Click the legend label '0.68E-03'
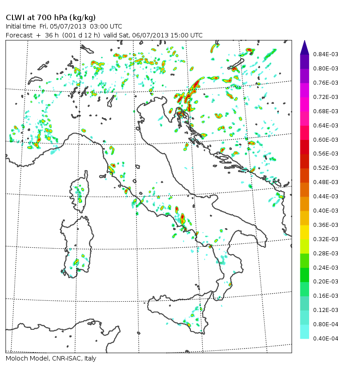The image size is (338, 369). pos(326,111)
